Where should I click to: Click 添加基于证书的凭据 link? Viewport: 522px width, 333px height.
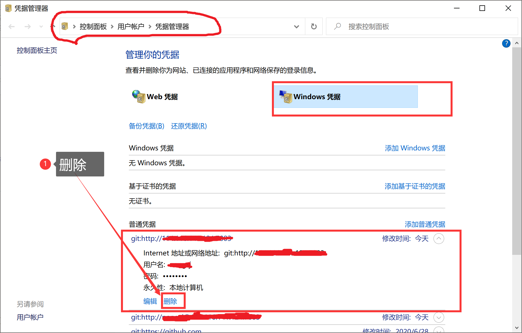[415, 186]
